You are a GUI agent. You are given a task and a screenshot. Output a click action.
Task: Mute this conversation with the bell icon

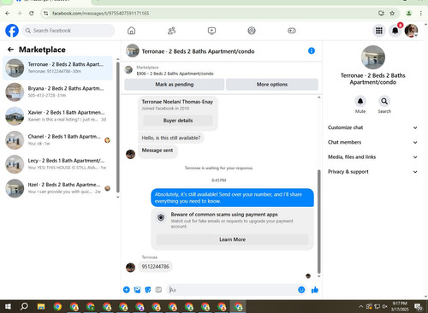point(360,101)
